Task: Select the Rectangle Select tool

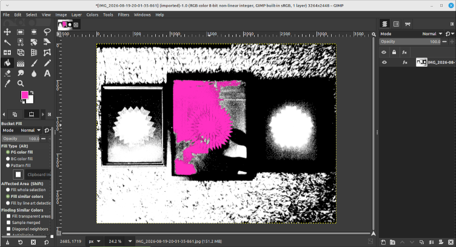Action: pos(21,32)
